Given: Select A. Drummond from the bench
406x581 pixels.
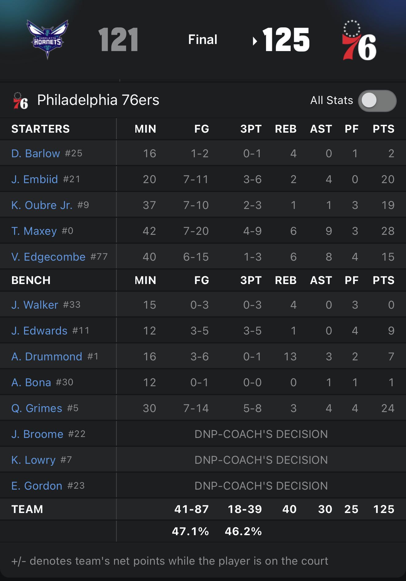Looking at the screenshot, I should [x=47, y=356].
